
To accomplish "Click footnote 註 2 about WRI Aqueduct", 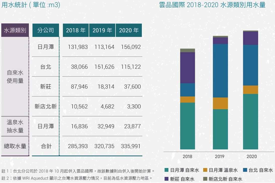I will click(x=77, y=178).
